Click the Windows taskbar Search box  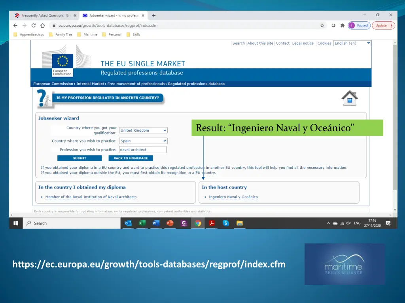coord(72,223)
